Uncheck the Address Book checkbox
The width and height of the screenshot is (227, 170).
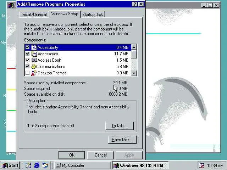(27, 60)
